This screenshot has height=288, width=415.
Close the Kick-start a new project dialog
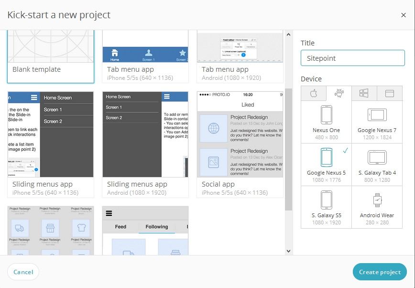(404, 15)
